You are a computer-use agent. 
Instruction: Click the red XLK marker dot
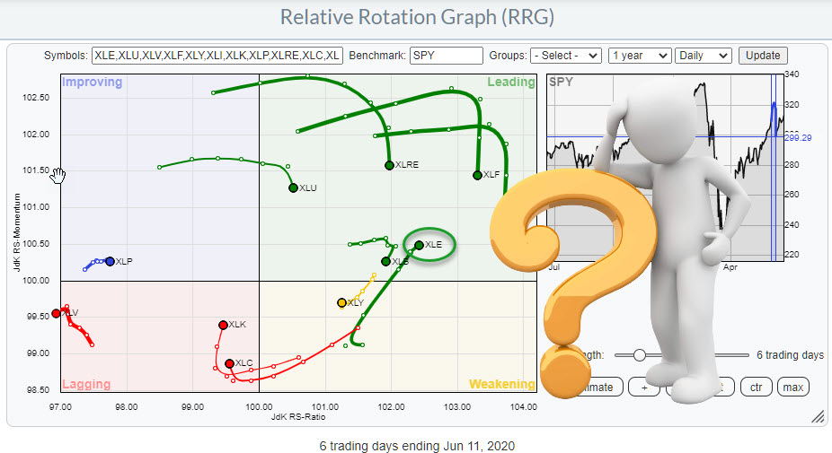223,325
